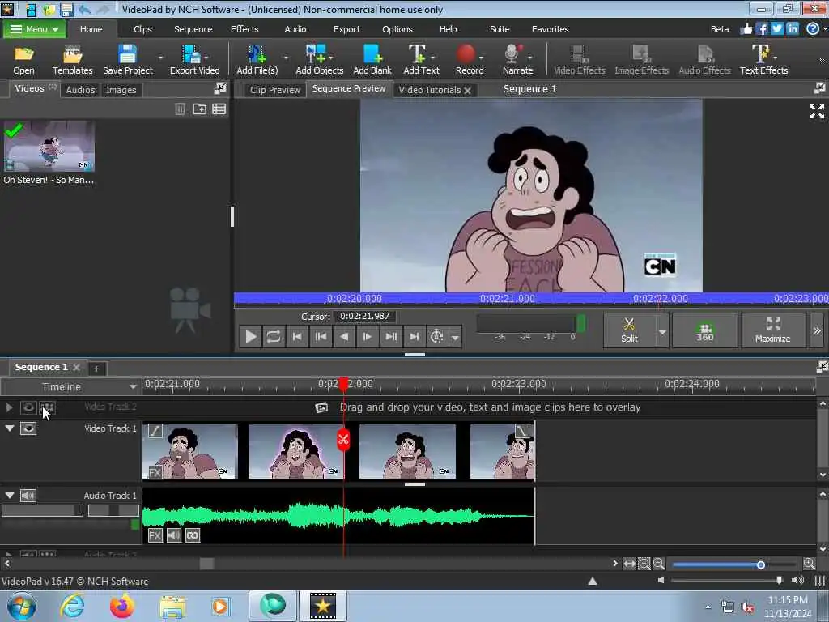Click the zoom-to-fit timeline icon
Screen dimensions: 829x622
point(629,564)
